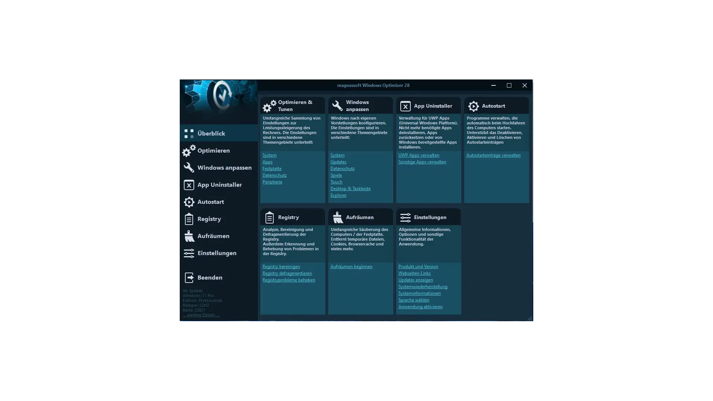Open the Festplatte link under Optimieren

272,169
